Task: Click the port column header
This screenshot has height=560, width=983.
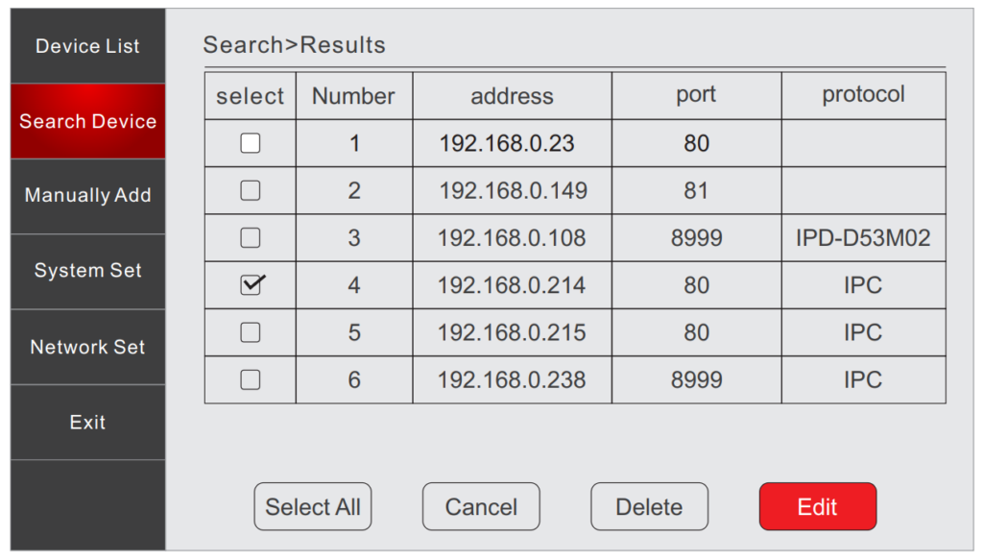Action: [x=696, y=95]
